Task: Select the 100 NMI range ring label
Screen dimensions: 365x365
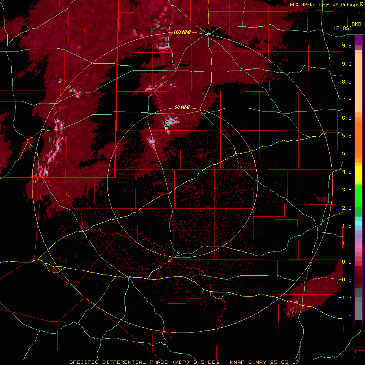Action: click(x=182, y=32)
